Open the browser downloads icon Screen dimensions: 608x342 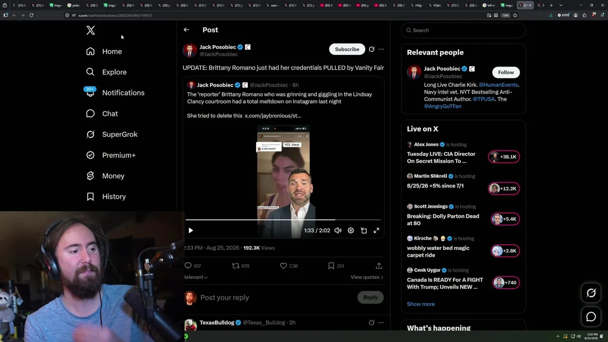pos(551,15)
